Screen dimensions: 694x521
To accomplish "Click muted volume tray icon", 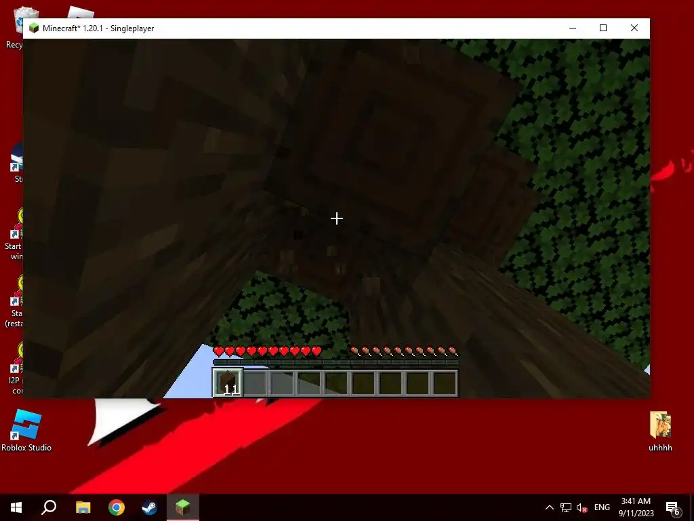I will tap(581, 507).
